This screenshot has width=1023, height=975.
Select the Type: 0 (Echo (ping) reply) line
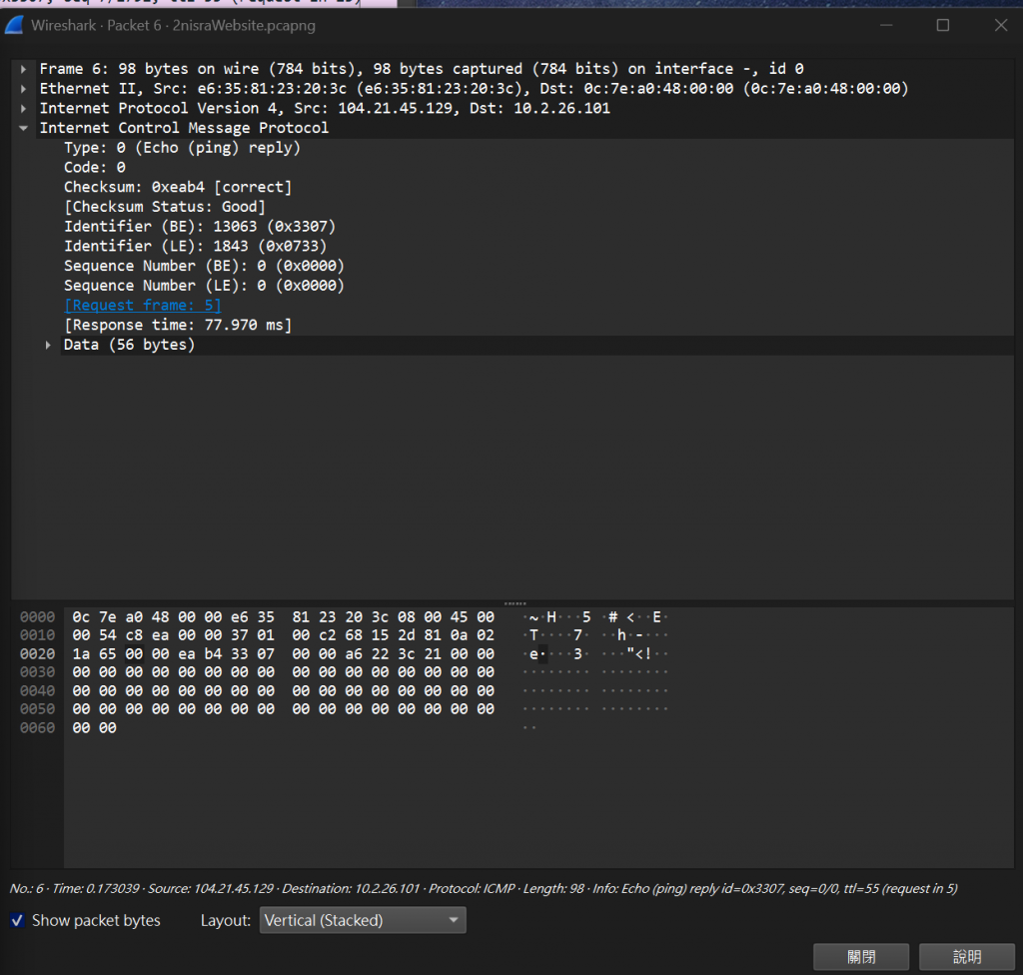182,148
